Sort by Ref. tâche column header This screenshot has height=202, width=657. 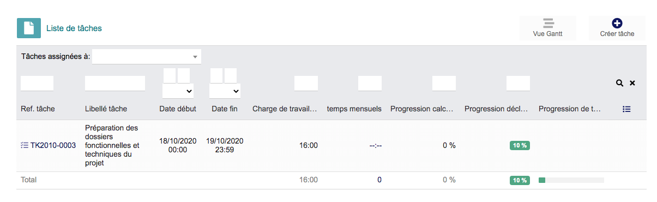pos(38,109)
